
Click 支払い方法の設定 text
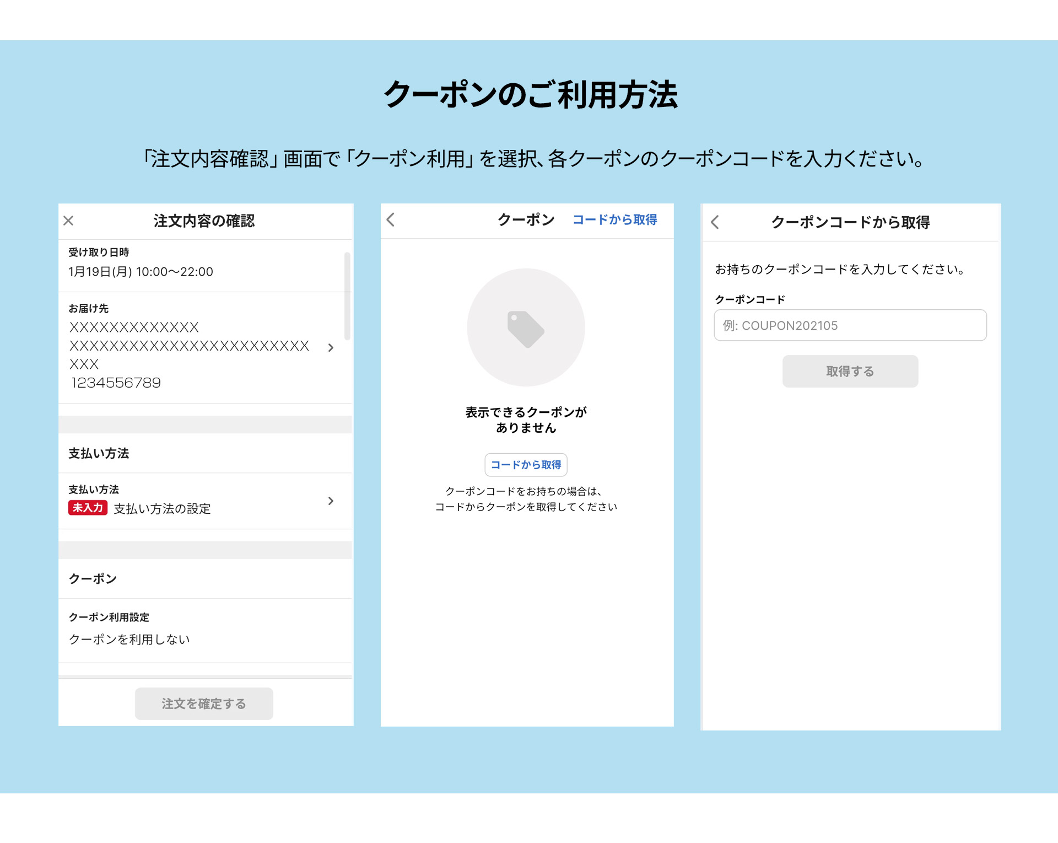tap(162, 508)
